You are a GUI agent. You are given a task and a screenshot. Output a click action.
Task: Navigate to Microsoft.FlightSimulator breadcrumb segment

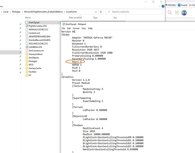(x=43, y=12)
